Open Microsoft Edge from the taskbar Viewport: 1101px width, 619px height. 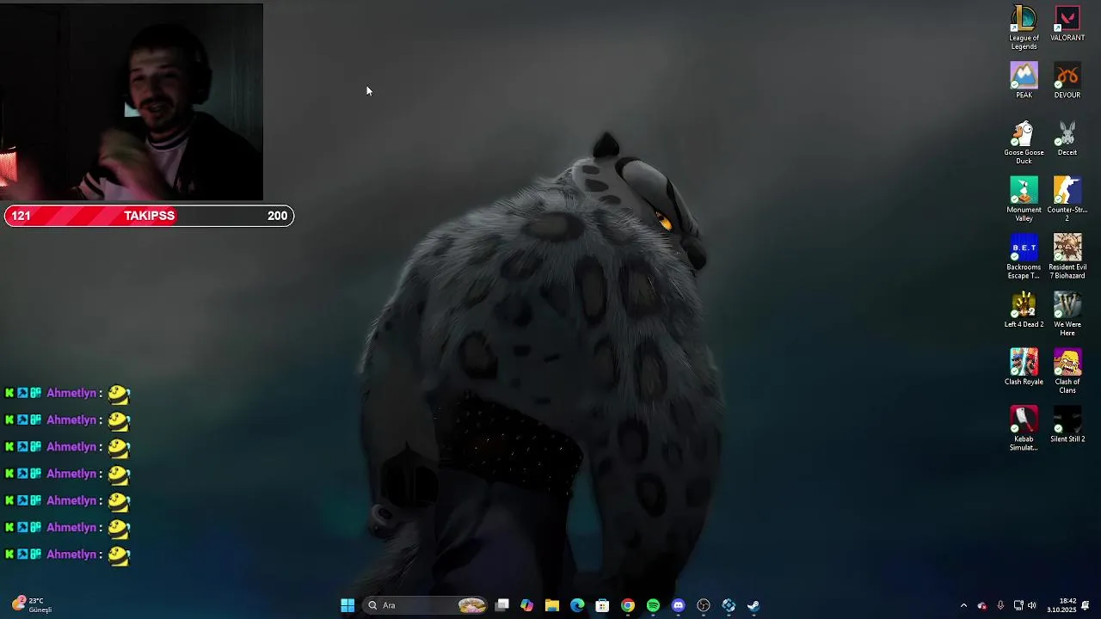pyautogui.click(x=577, y=605)
